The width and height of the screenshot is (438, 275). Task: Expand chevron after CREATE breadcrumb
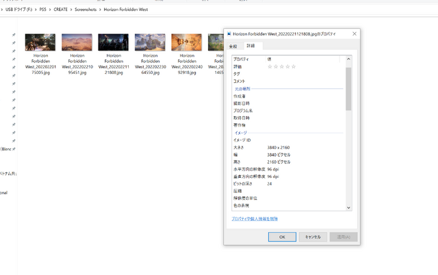click(x=71, y=10)
